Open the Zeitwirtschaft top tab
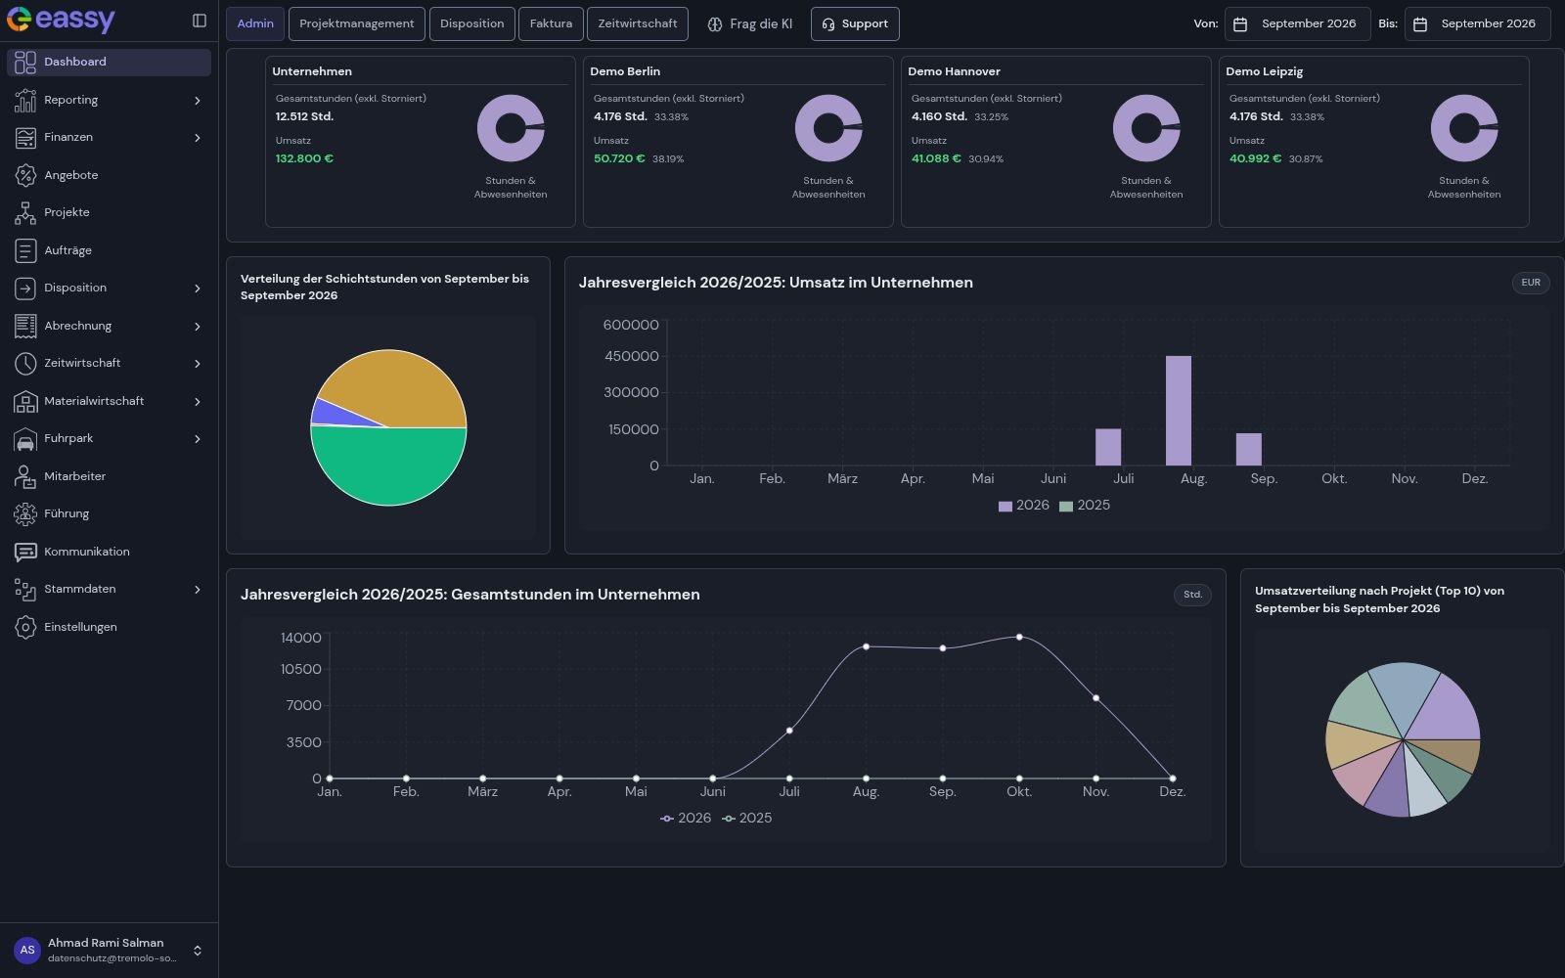Screen dimensions: 1565x978 (x=638, y=23)
